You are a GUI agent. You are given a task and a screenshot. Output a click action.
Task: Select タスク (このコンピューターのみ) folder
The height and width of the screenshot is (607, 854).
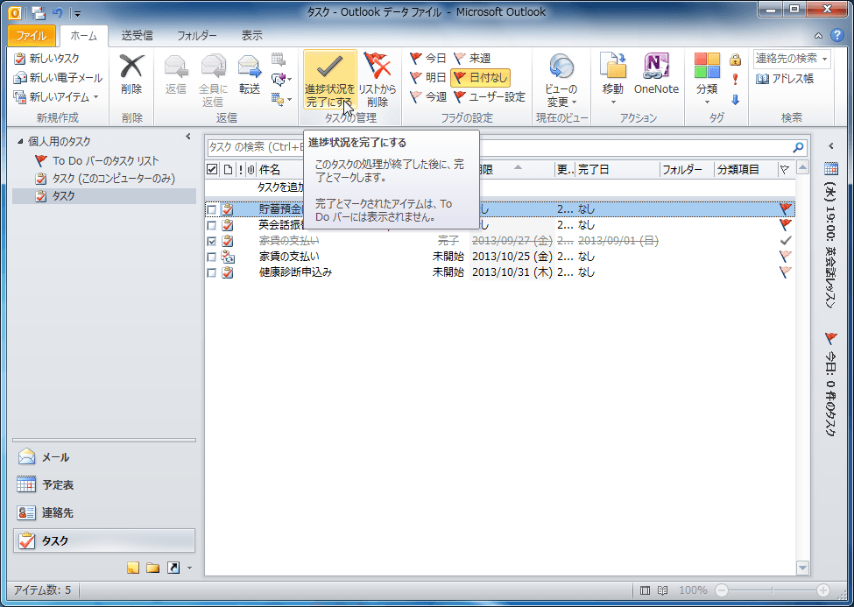coord(104,178)
